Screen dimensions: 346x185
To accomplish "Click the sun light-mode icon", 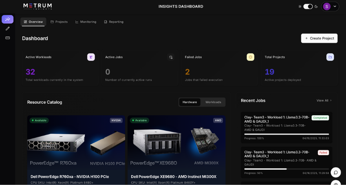I will tap(300, 6).
